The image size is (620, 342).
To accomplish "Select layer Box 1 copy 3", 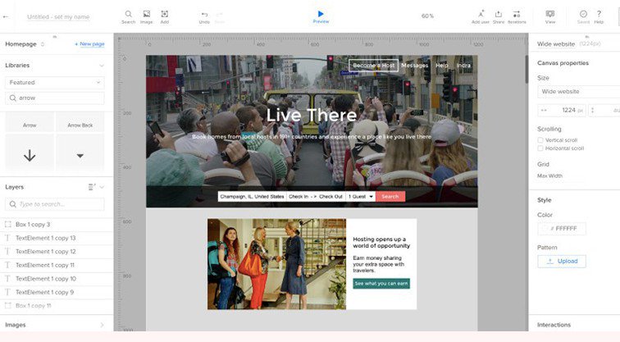I will 57,224.
